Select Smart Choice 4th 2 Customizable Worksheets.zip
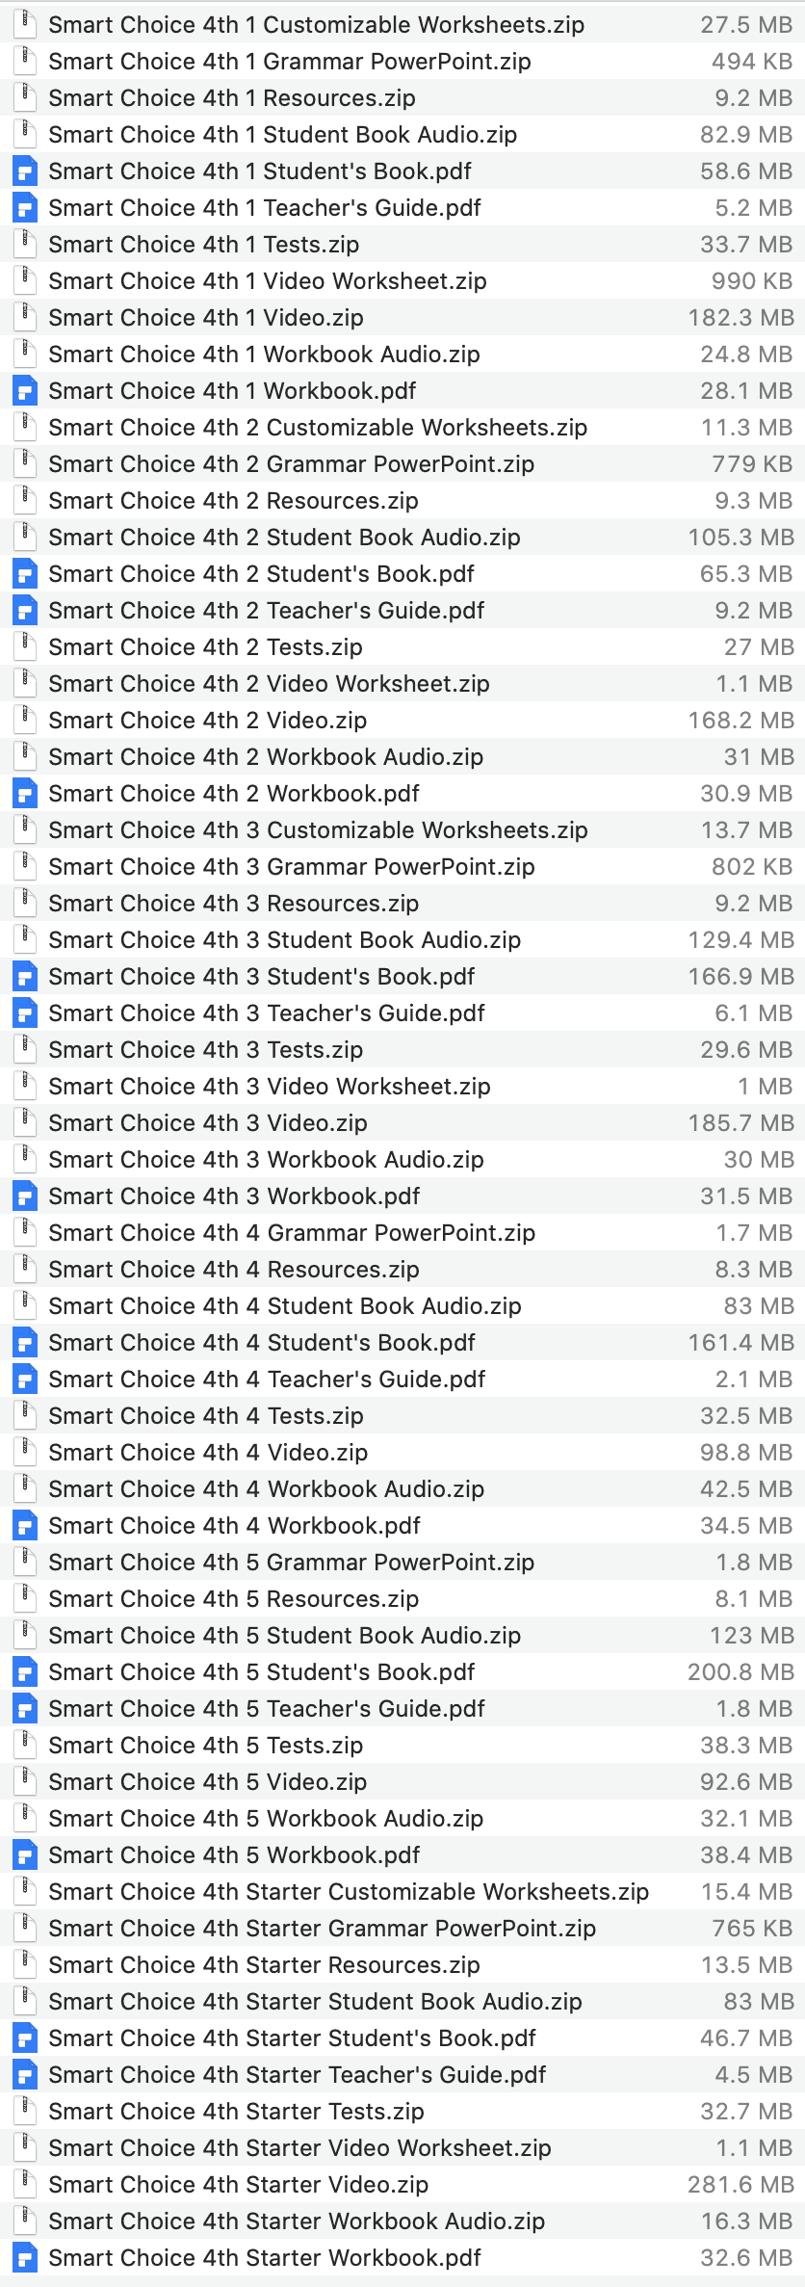 point(318,428)
